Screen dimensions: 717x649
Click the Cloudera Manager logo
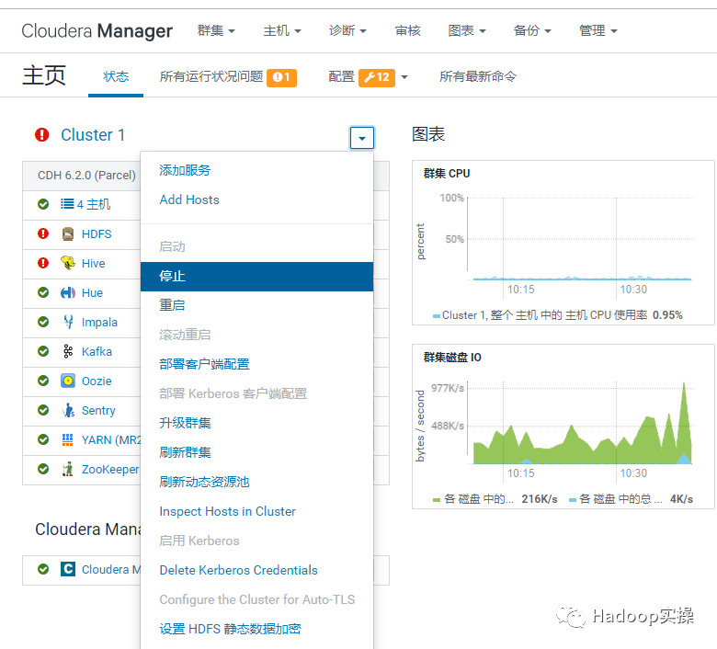pyautogui.click(x=97, y=31)
